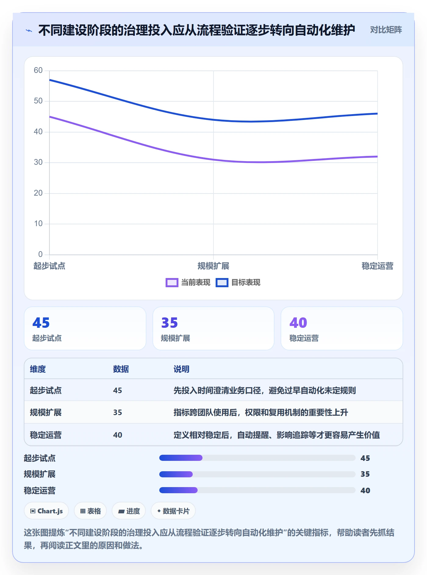Click the Chart.js chip icon
Image resolution: width=427 pixels, height=575 pixels.
point(33,511)
